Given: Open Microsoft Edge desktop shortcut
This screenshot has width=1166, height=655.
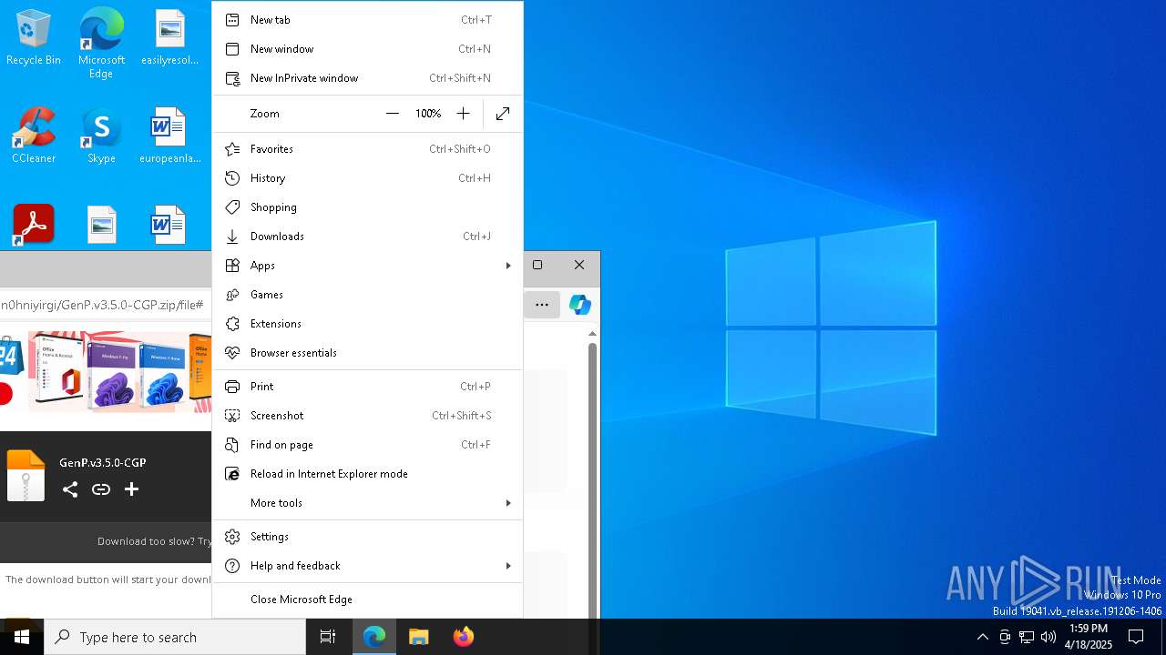Looking at the screenshot, I should coord(101,43).
